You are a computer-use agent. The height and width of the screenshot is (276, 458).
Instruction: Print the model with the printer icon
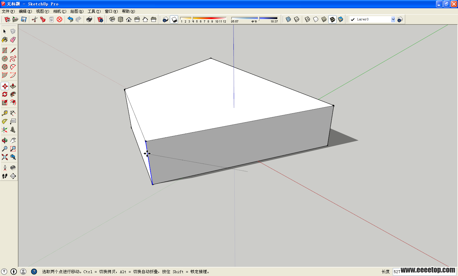point(89,19)
